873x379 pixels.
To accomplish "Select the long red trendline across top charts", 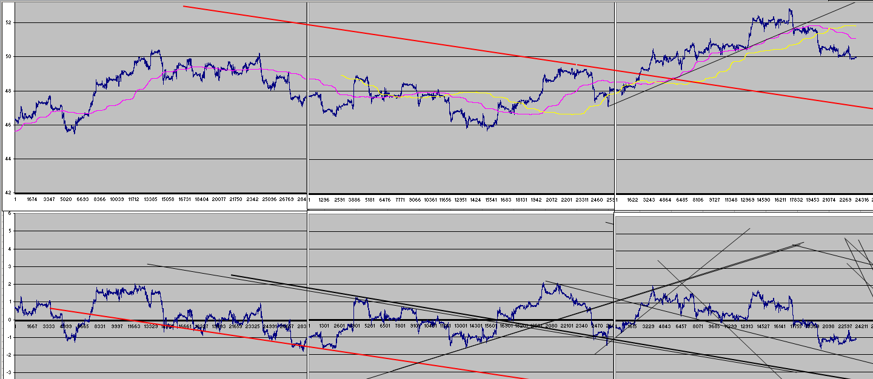I will click(527, 58).
